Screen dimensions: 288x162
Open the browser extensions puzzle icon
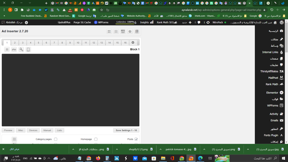pos(22,10)
